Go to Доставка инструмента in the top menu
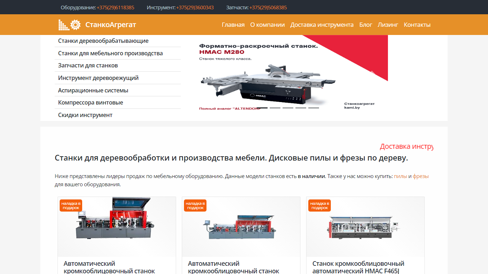The height and width of the screenshot is (274, 488). point(322,25)
